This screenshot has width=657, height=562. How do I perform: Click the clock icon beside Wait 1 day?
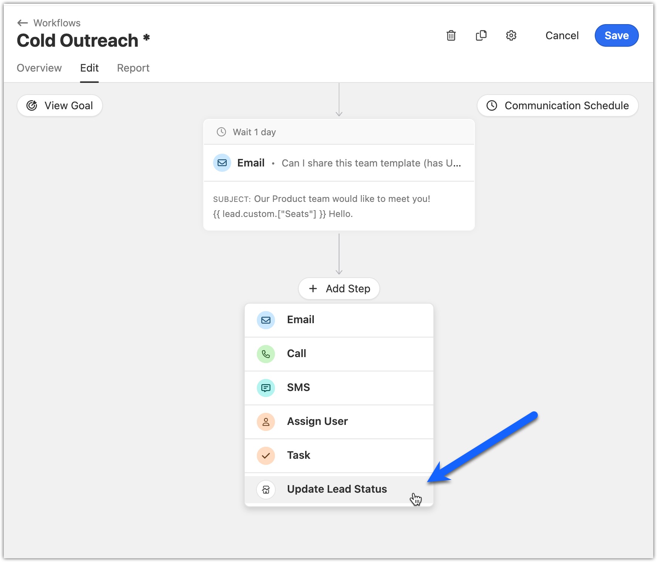coord(221,132)
